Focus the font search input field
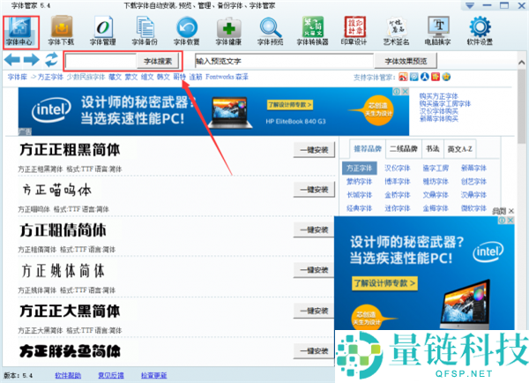Viewport: 529px width, 383px height. 101,61
